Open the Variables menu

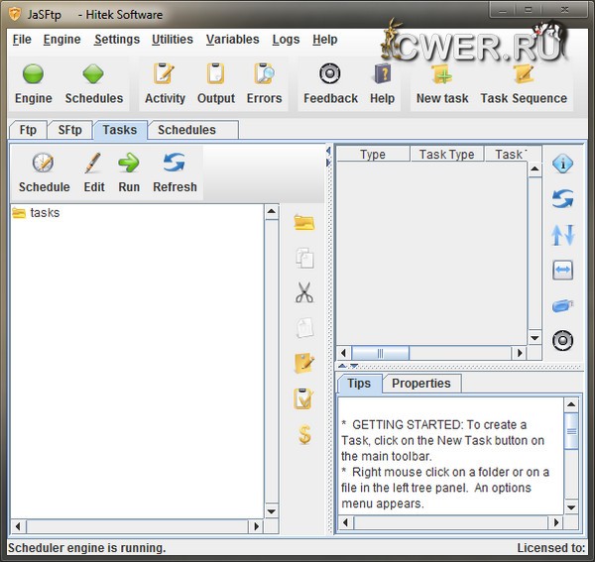click(233, 40)
